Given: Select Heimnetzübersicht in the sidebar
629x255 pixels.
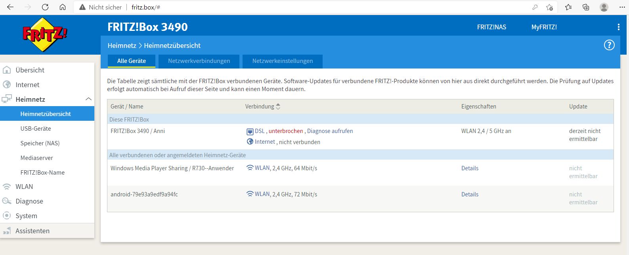Looking at the screenshot, I should click(47, 114).
